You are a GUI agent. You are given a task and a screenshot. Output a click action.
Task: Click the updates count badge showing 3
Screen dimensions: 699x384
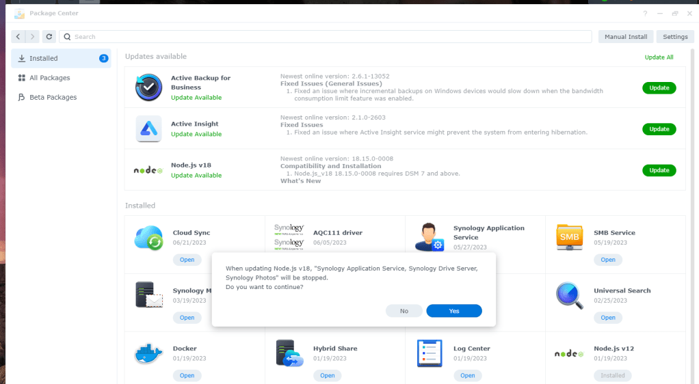tap(103, 58)
